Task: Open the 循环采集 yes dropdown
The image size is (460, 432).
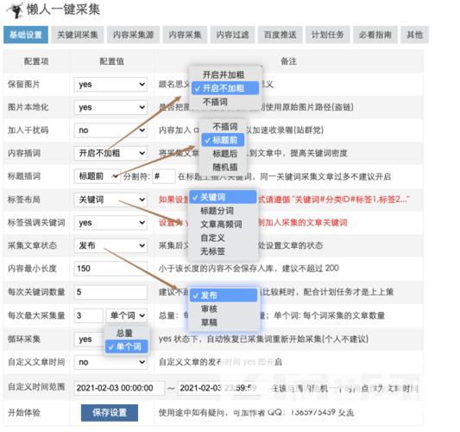Action: tap(89, 340)
